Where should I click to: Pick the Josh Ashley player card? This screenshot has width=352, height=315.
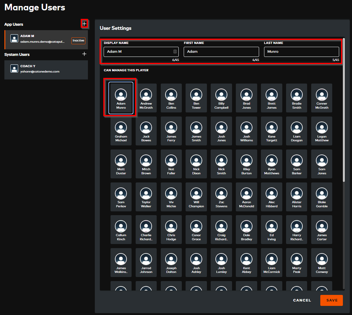tap(196, 263)
